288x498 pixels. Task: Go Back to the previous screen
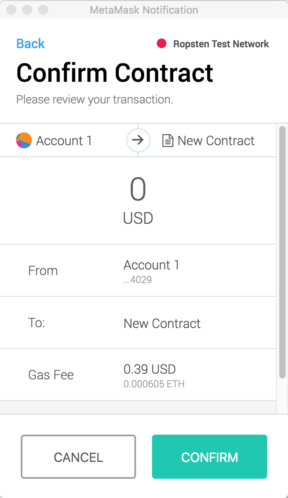(30, 43)
